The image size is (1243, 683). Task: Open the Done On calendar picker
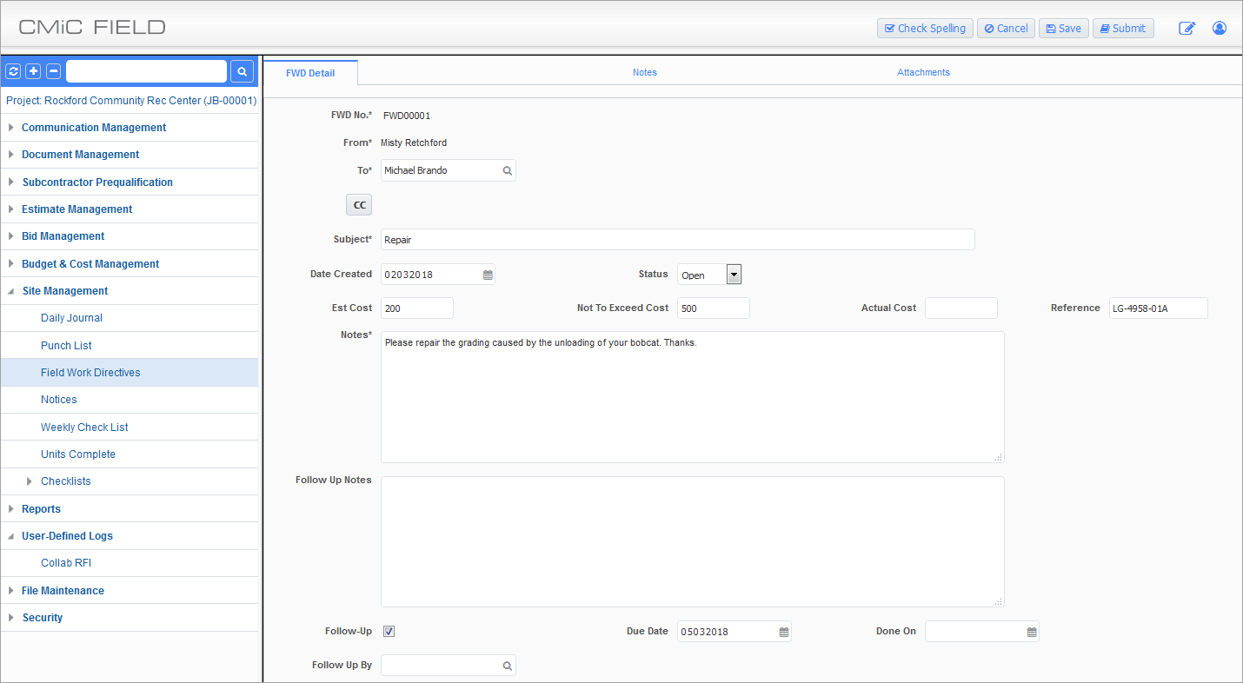coord(1032,632)
